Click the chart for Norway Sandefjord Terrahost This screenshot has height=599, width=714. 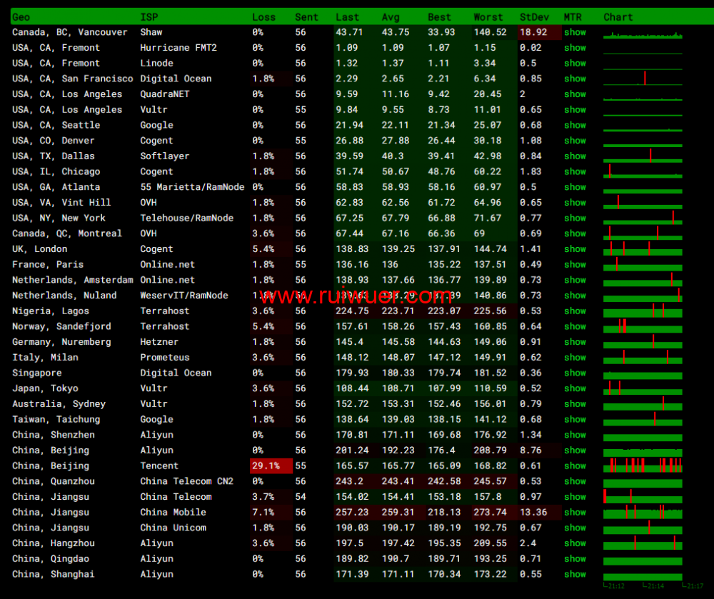click(643, 326)
